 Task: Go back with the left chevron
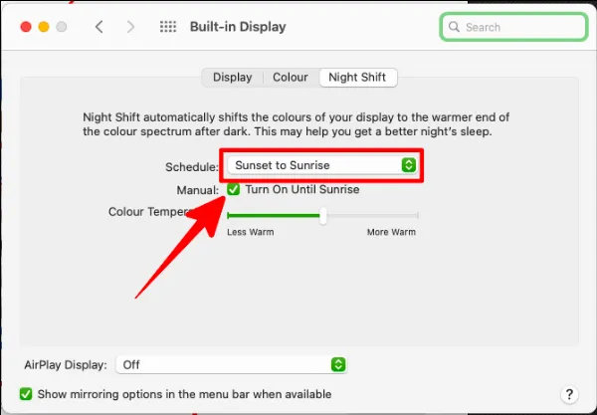[x=99, y=27]
